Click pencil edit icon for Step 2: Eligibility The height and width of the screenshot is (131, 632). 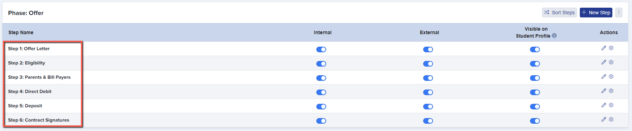[x=604, y=62]
